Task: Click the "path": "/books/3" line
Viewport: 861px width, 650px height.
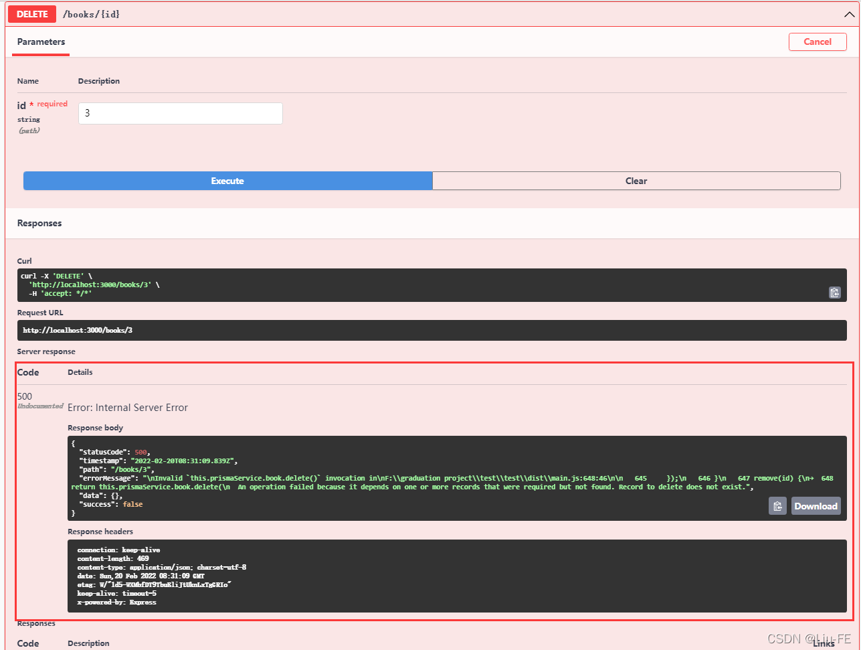Action: [x=116, y=469]
